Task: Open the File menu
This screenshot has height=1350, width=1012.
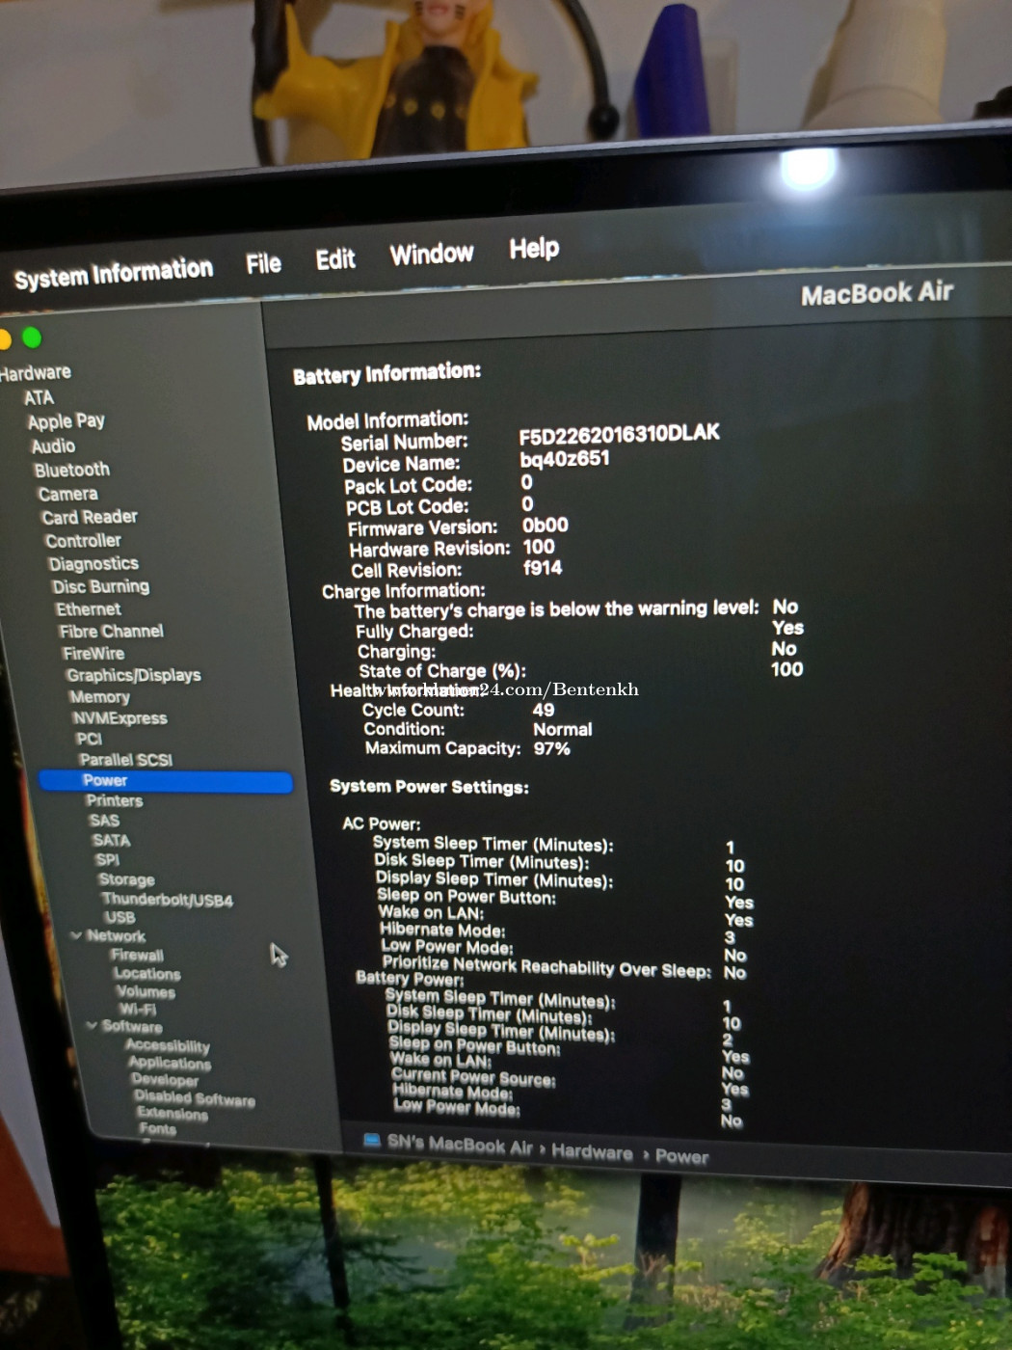Action: point(263,263)
